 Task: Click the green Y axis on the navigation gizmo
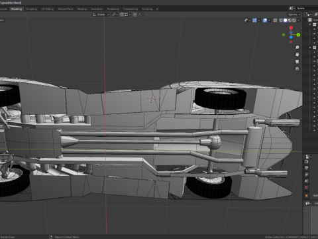coord(298,35)
